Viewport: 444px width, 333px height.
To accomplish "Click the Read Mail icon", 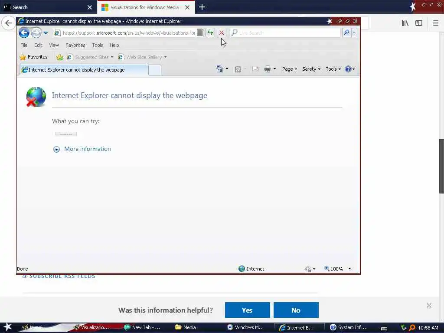I will (255, 69).
